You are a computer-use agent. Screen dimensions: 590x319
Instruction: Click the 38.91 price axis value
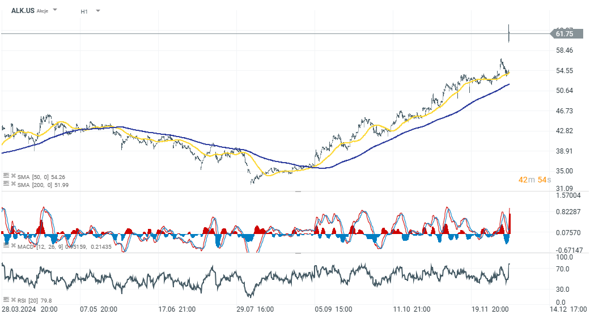coord(564,151)
